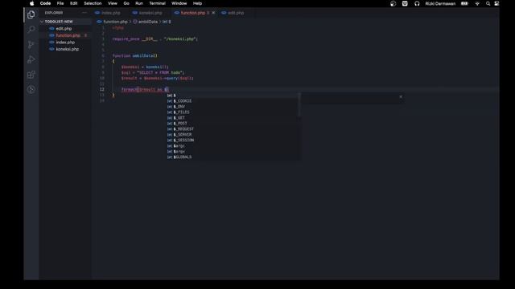Select the $_SESSION suggestion
This screenshot has width=515, height=289.
(x=233, y=140)
